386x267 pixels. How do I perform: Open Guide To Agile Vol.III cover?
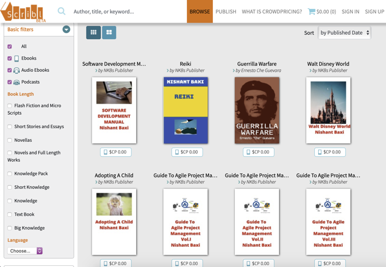(329, 222)
